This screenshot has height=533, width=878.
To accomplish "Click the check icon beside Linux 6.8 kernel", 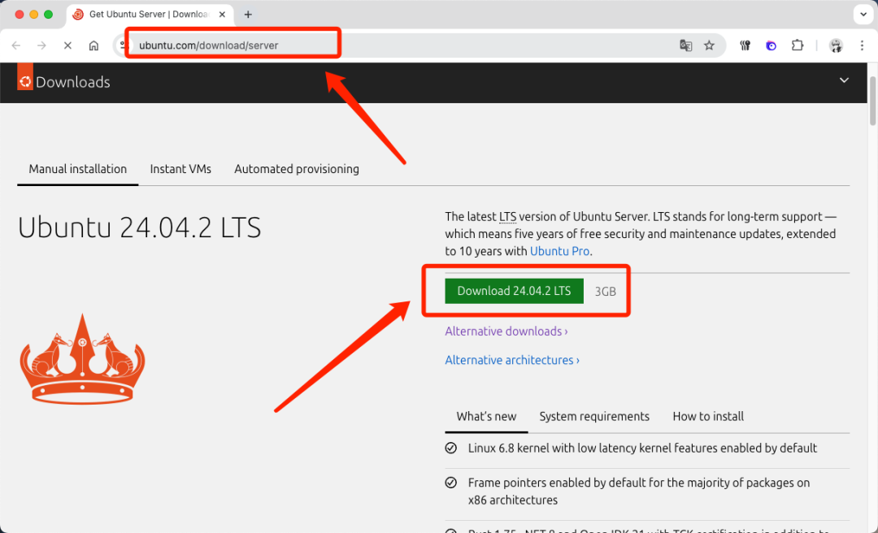I will [450, 448].
